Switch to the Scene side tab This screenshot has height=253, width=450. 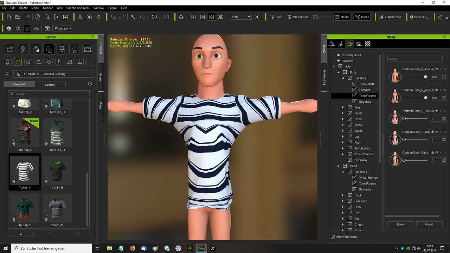click(x=101, y=77)
